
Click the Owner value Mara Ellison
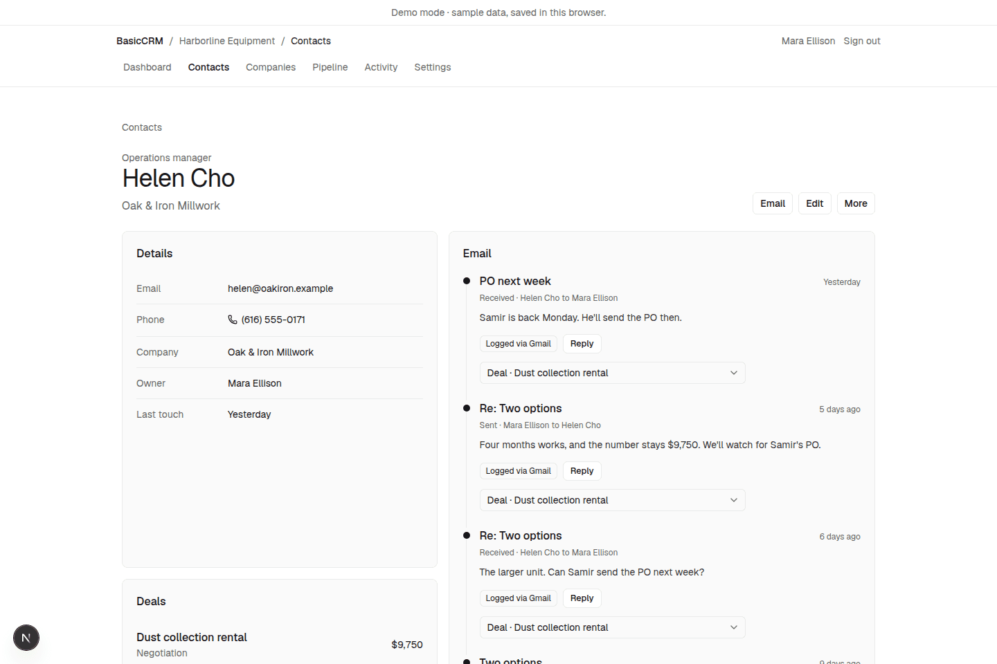coord(255,383)
